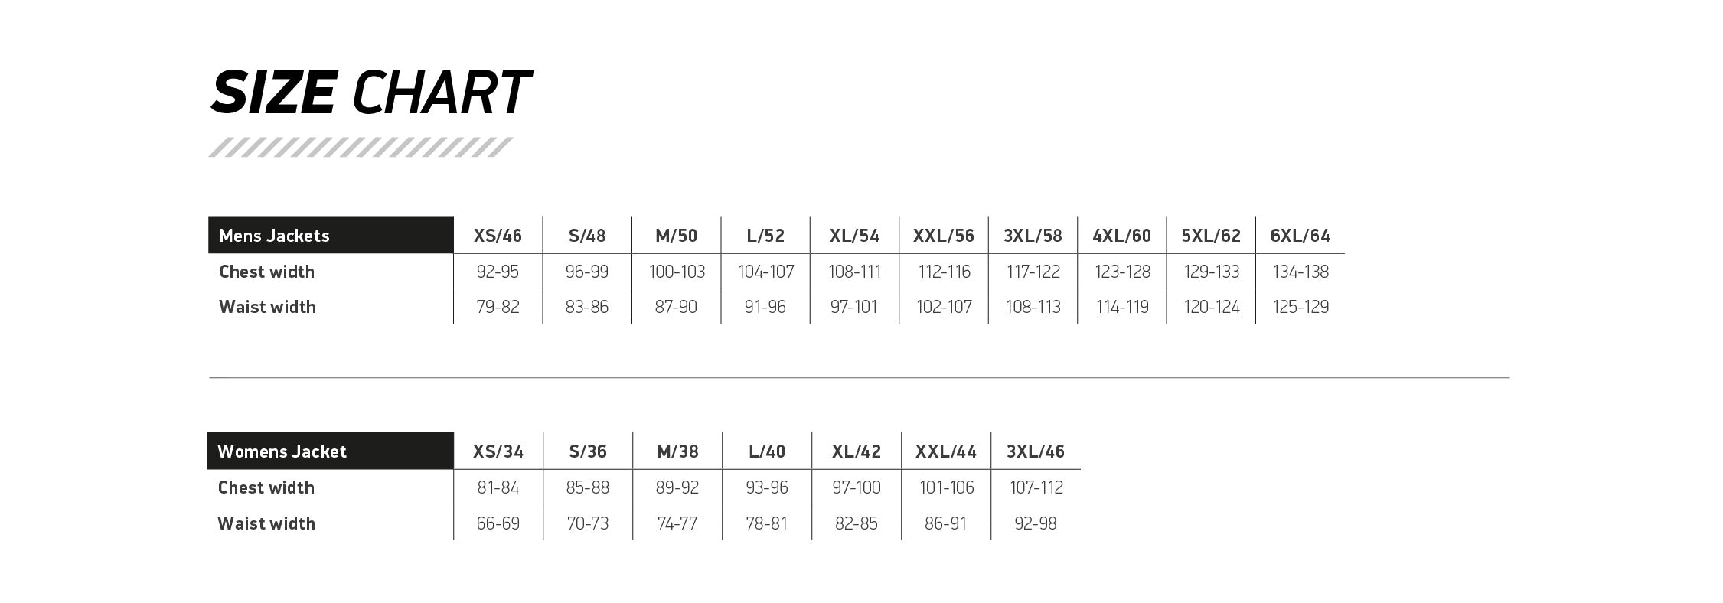The width and height of the screenshot is (1723, 603).
Task: Click the Mens Jackets table header
Action: (x=274, y=236)
